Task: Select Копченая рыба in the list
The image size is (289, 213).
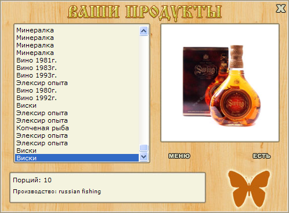Action: pyautogui.click(x=77, y=128)
